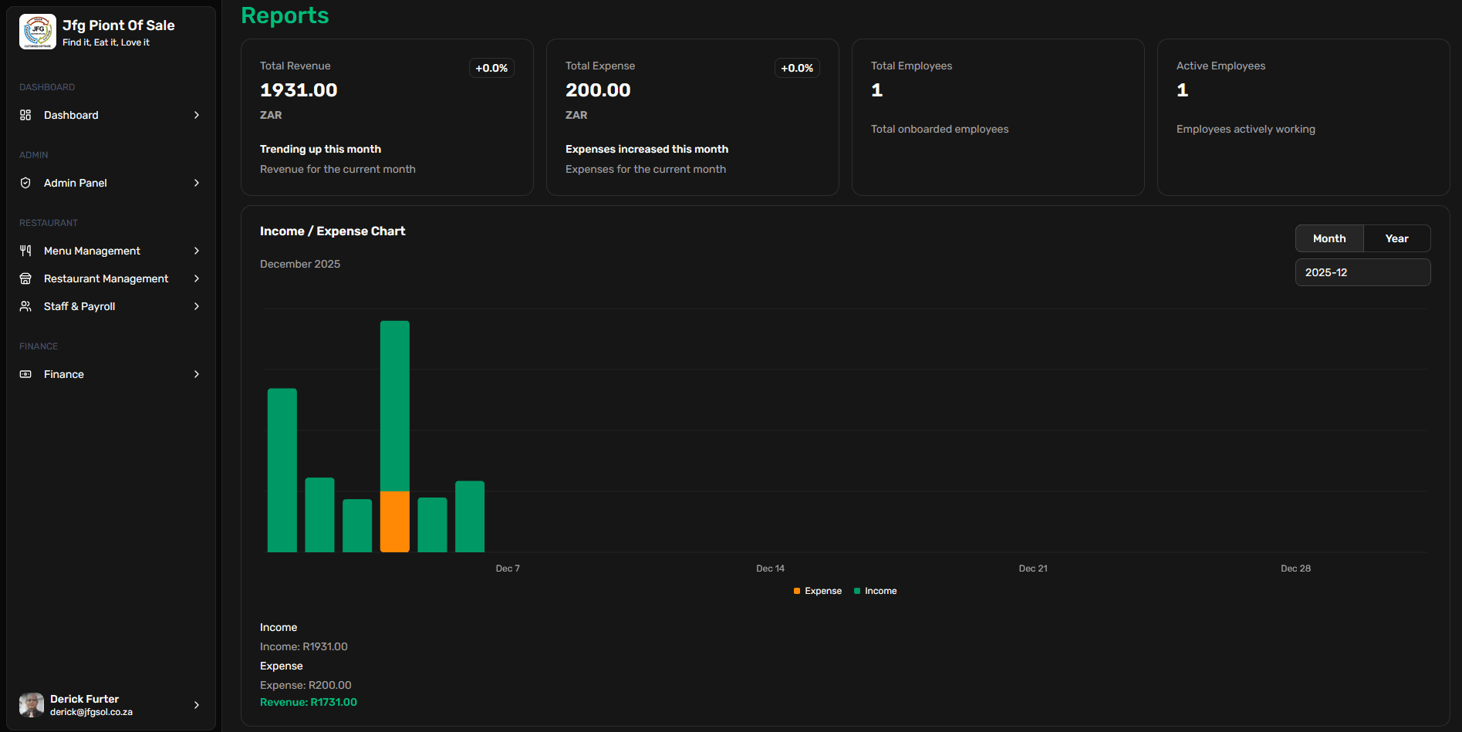Select the Dashboard grid icon in the sidebar
The height and width of the screenshot is (732, 1462).
[25, 115]
